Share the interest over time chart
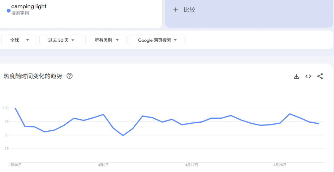334x172 pixels. (320, 76)
